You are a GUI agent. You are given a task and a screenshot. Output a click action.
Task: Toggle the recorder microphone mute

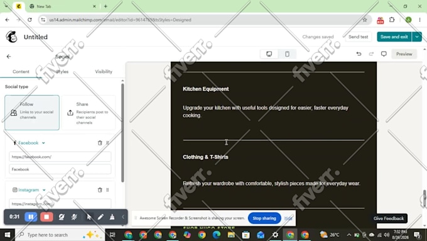click(x=74, y=217)
